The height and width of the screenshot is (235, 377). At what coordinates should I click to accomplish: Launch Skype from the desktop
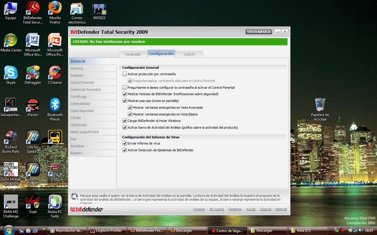(x=11, y=75)
